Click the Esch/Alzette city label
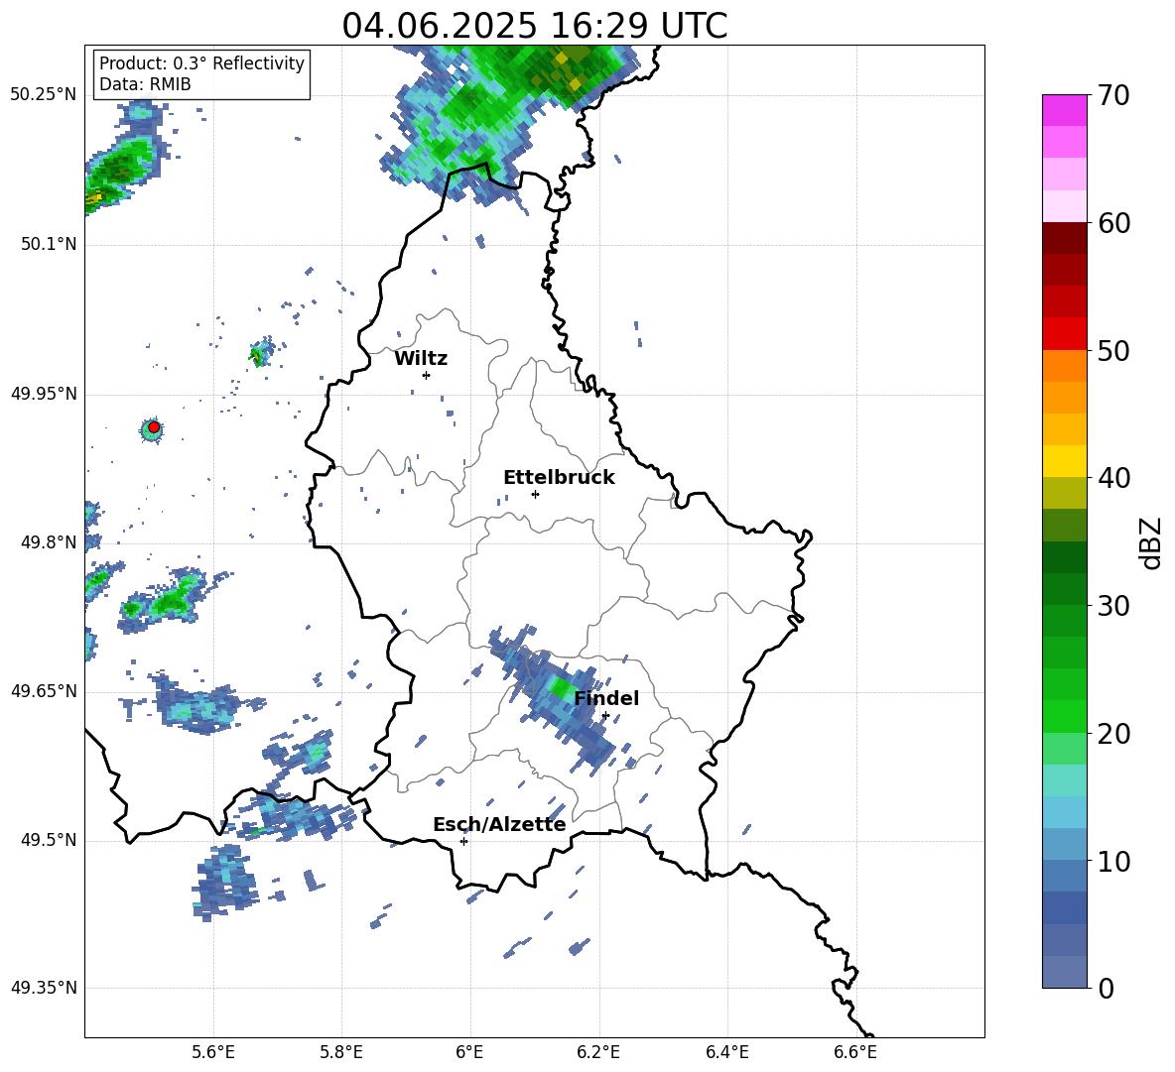1175x1072 pixels. tap(499, 824)
